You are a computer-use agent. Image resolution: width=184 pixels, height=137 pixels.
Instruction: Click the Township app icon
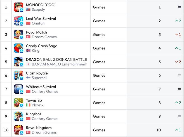point(18,103)
